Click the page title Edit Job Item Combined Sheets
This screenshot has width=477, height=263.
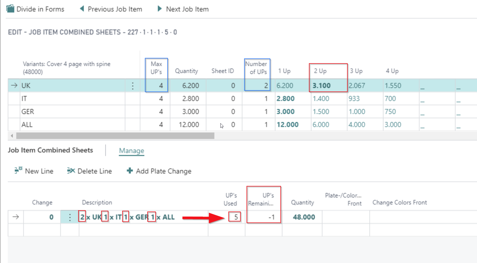coord(93,32)
